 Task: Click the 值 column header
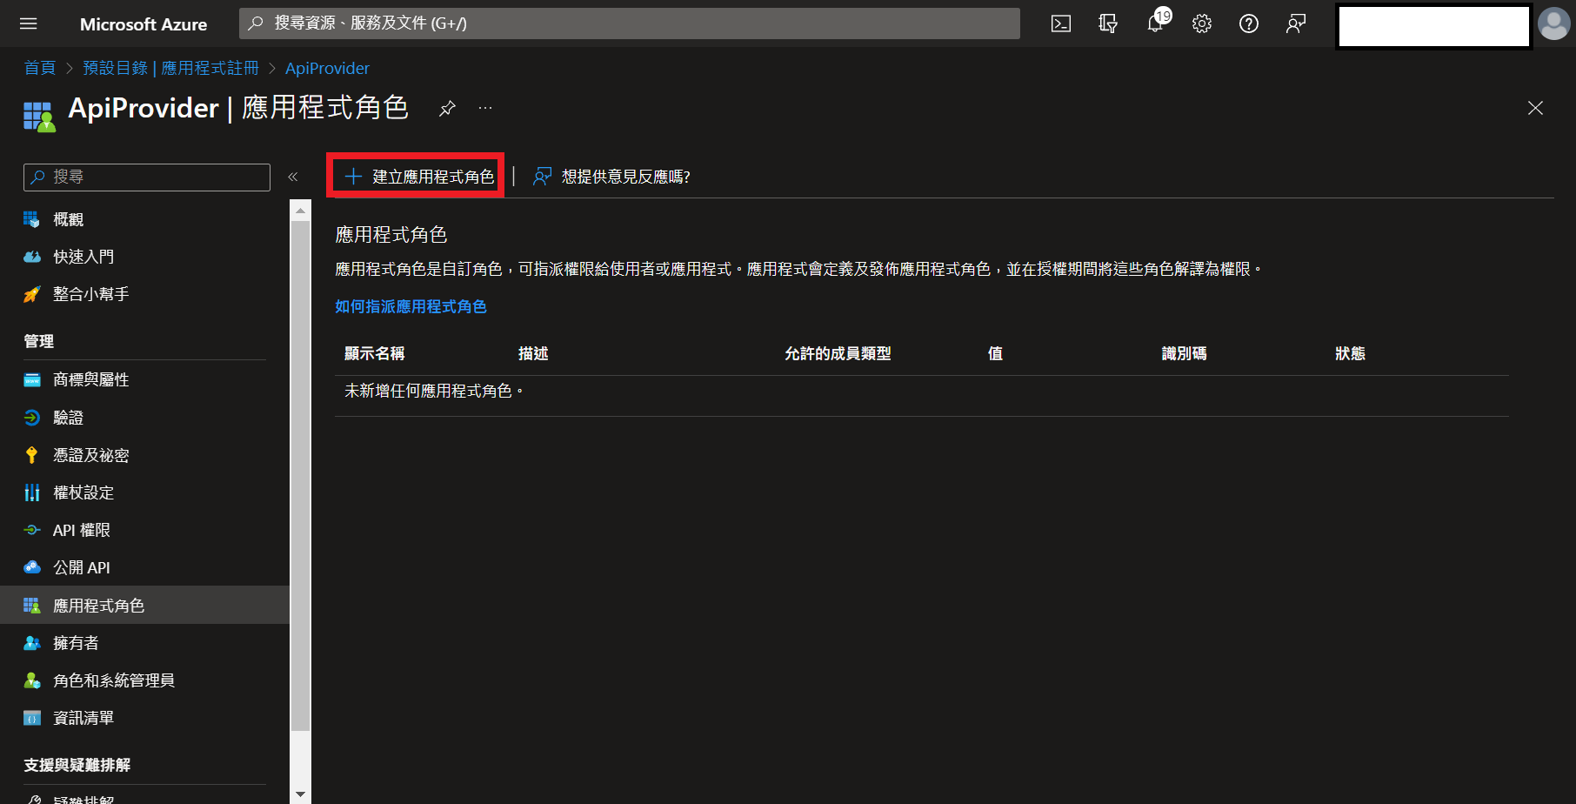(995, 353)
